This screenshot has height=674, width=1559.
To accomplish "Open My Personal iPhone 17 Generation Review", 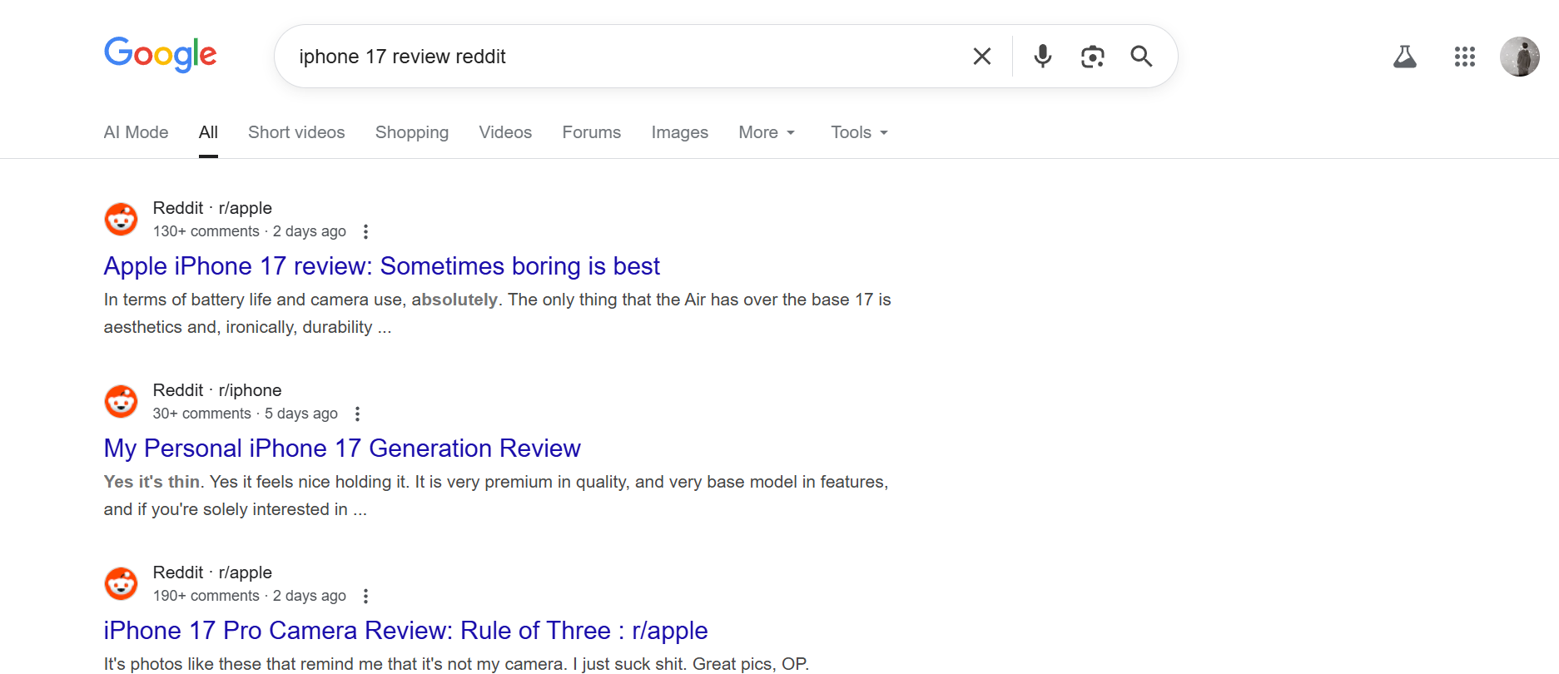I will pyautogui.click(x=341, y=449).
